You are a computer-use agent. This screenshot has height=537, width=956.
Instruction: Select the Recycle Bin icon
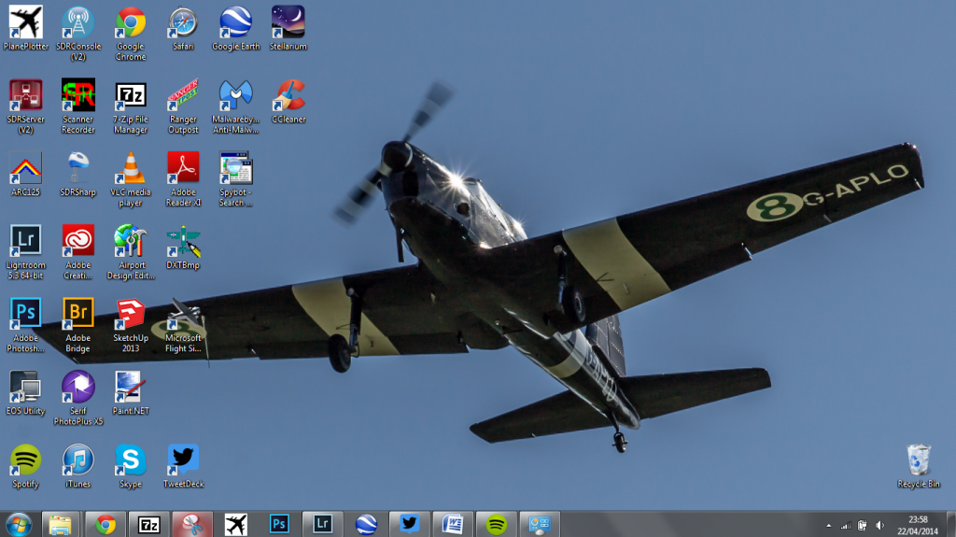pyautogui.click(x=919, y=466)
